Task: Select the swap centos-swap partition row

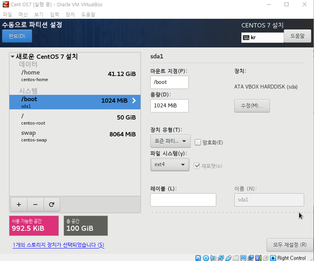Action: [75, 136]
